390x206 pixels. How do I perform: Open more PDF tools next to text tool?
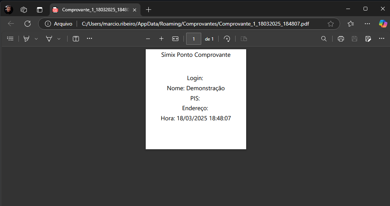point(89,38)
